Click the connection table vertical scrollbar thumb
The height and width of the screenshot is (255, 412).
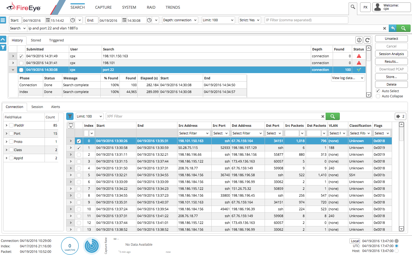coord(401,134)
